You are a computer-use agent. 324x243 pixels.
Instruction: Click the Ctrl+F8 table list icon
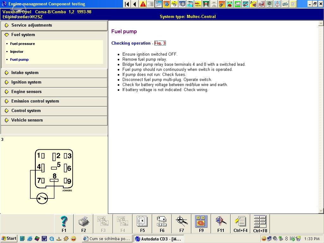point(260,224)
